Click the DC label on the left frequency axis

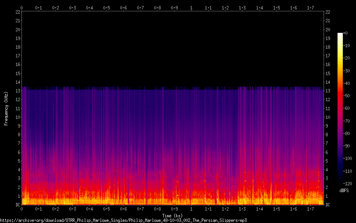(17, 205)
